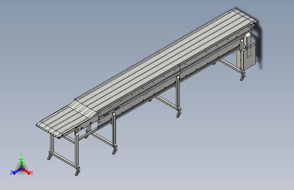The height and width of the screenshot is (190, 294).
Task: Select the slotted transition plate on the belt
Action: click(x=82, y=110)
